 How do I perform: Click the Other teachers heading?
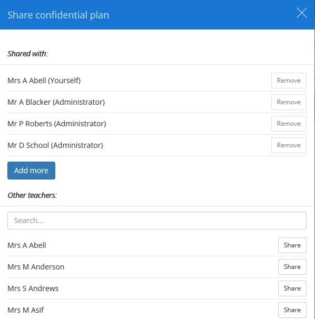(x=32, y=195)
